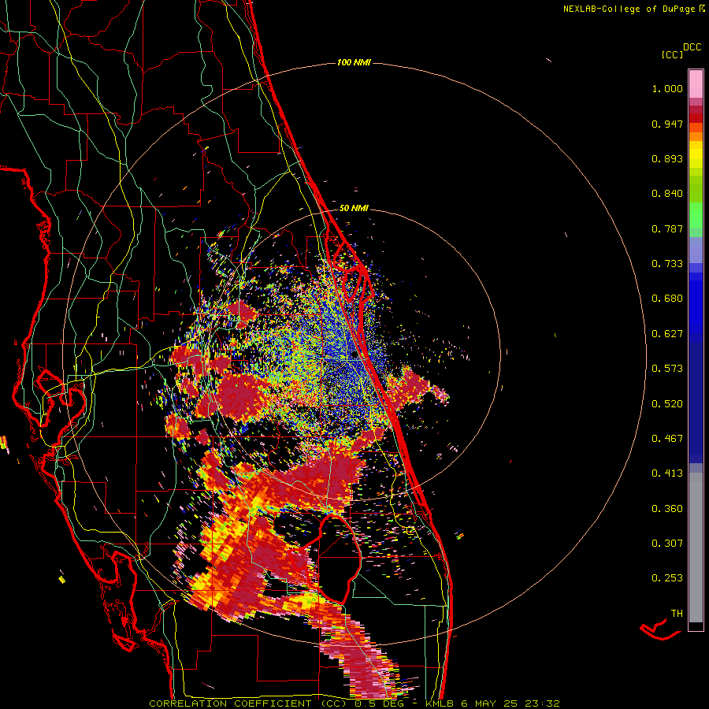This screenshot has height=709, width=709.
Task: Click the Correlation Coefficient caption at bottom
Action: [x=354, y=703]
